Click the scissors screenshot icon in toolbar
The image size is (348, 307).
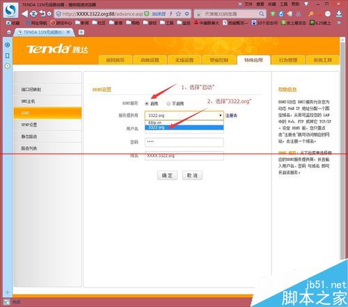[x=298, y=14]
